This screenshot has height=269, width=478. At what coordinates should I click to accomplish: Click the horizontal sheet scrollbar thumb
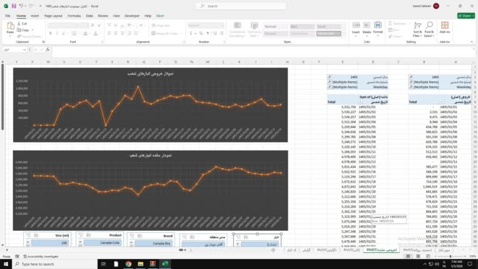pyautogui.click(x=181, y=250)
